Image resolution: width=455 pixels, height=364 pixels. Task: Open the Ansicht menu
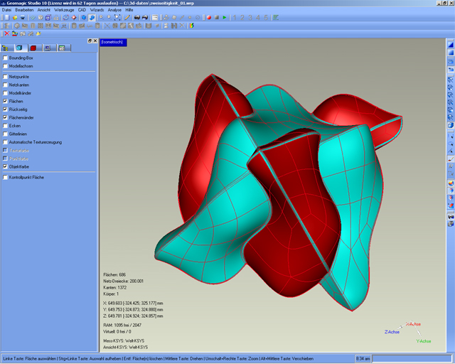(44, 10)
